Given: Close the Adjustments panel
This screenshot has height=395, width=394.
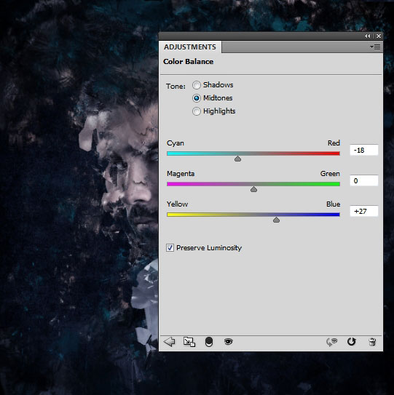Looking at the screenshot, I should coord(379,36).
